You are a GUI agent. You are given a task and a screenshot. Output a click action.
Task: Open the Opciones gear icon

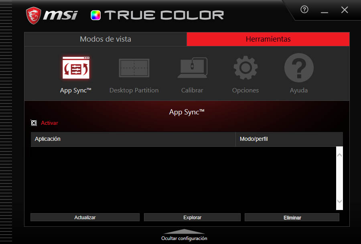tap(245, 68)
